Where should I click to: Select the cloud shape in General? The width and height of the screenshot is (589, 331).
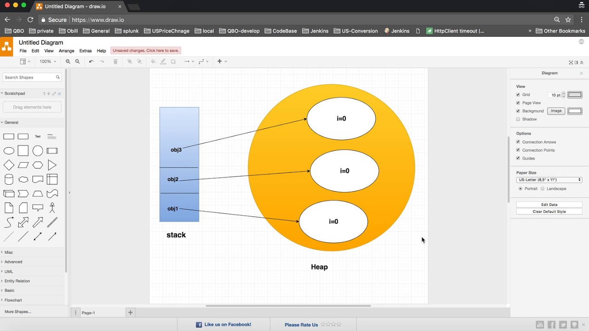click(x=23, y=179)
